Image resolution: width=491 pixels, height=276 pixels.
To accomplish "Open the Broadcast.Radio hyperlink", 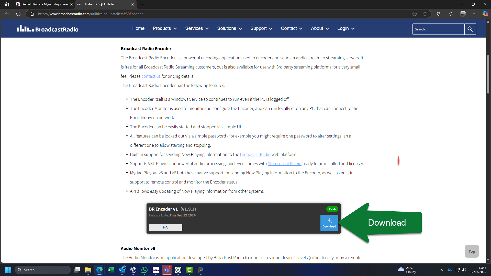I will [x=255, y=154].
